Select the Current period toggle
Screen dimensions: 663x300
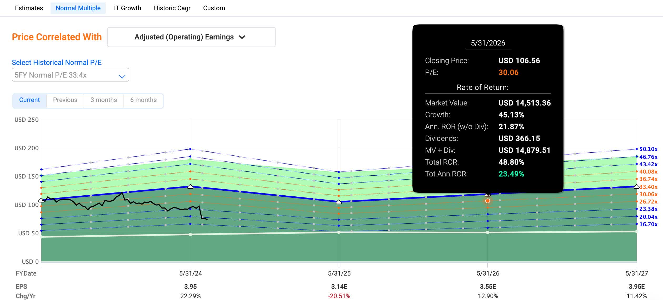pyautogui.click(x=29, y=100)
